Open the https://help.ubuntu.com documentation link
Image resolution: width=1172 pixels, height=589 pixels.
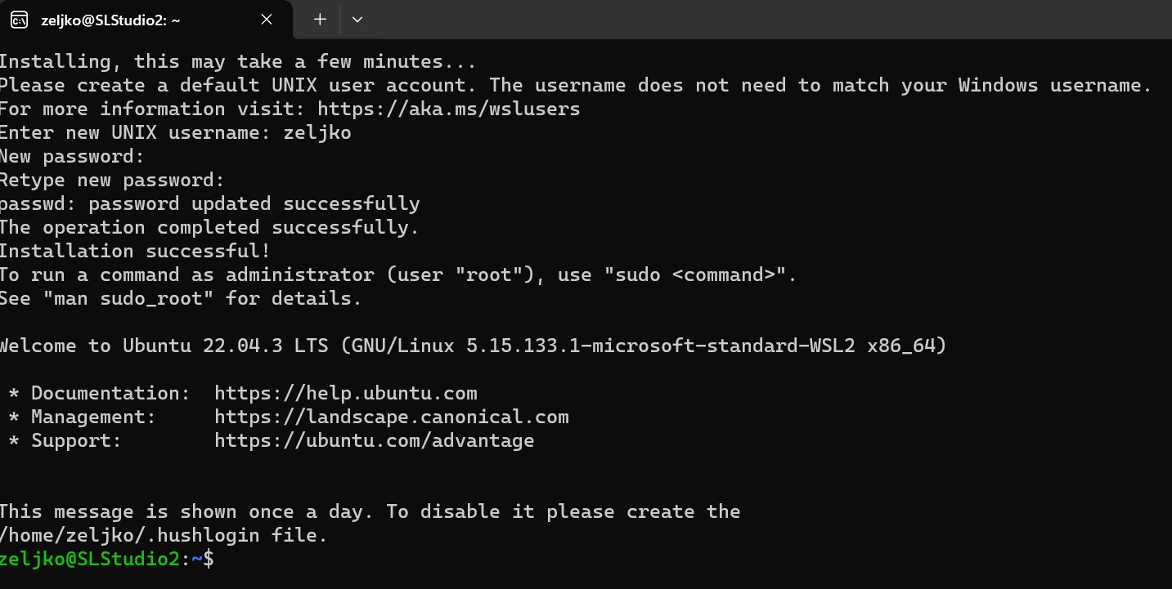[345, 393]
